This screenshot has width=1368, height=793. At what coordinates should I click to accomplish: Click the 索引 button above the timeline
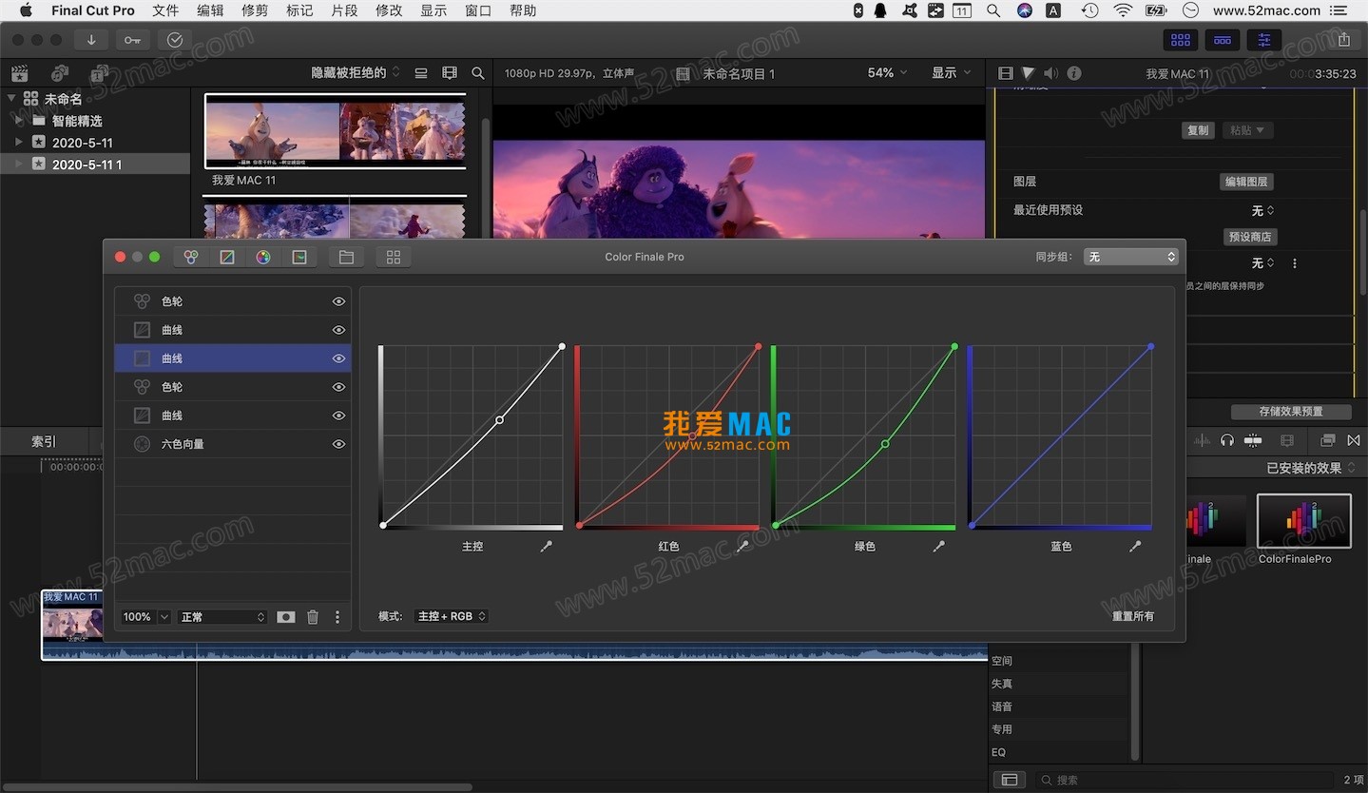pyautogui.click(x=44, y=441)
